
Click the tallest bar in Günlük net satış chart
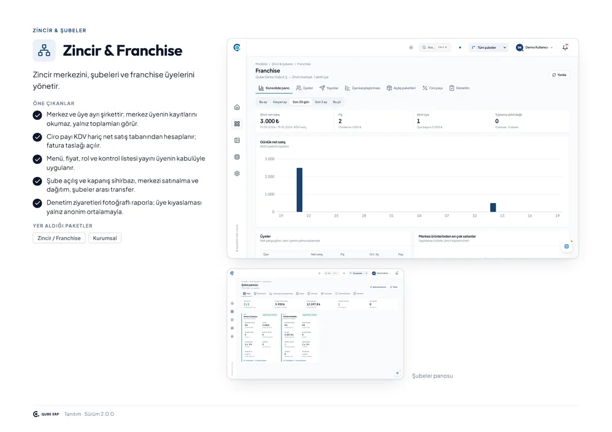[x=299, y=190]
